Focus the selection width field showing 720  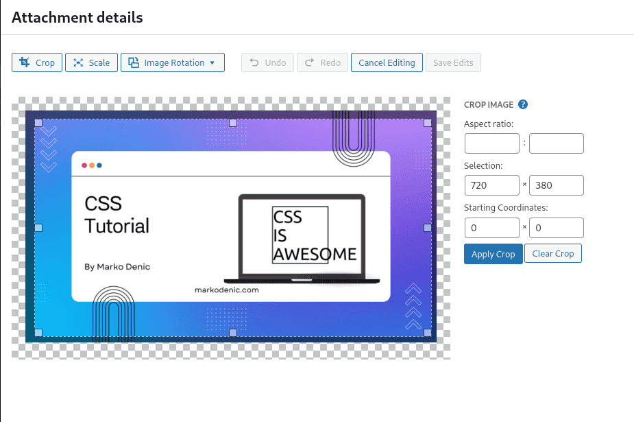click(x=491, y=185)
